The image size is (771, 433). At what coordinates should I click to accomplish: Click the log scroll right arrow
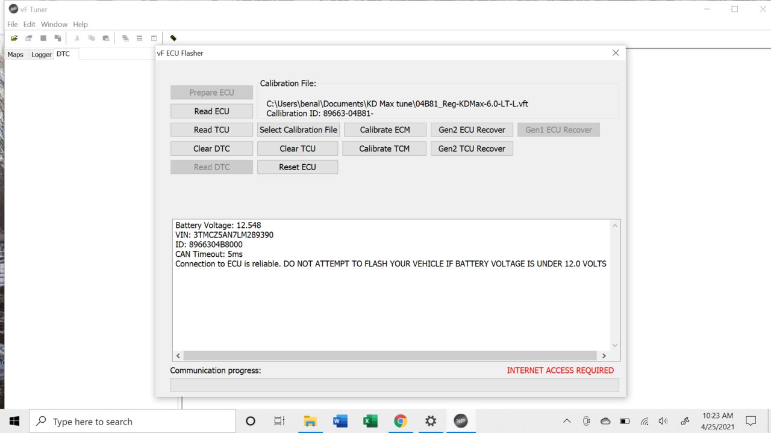(x=604, y=355)
